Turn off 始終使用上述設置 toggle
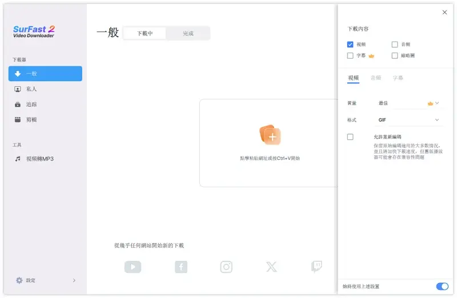This screenshot has height=298, width=457. pyautogui.click(x=442, y=286)
